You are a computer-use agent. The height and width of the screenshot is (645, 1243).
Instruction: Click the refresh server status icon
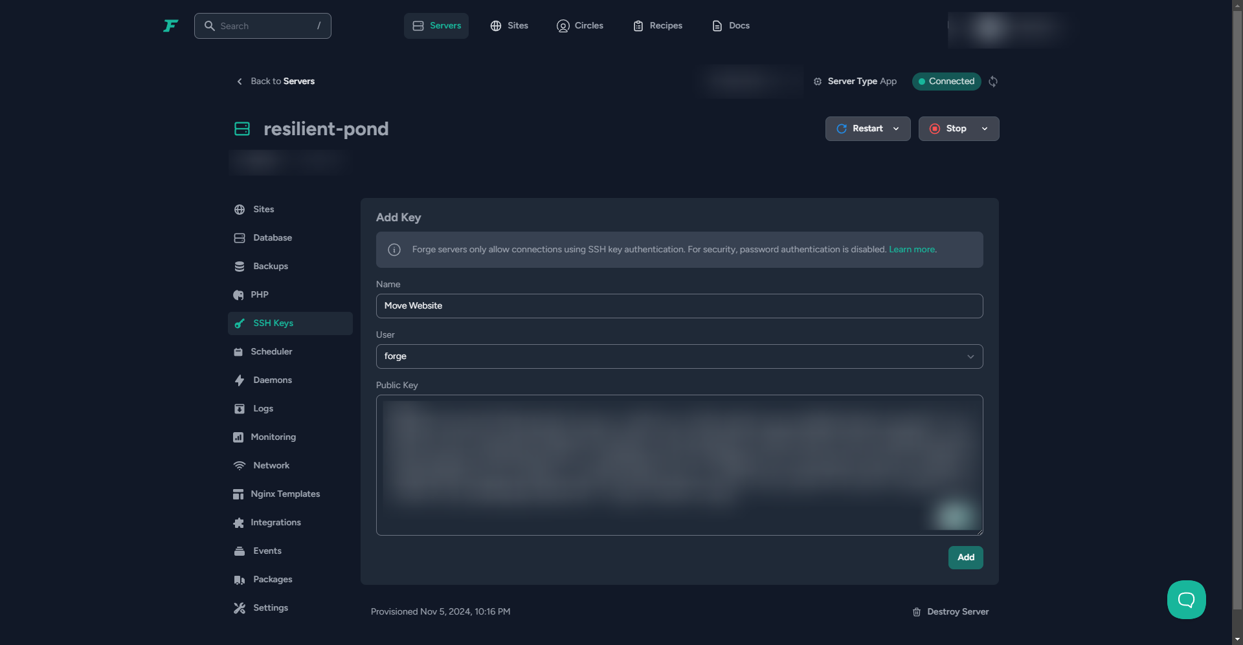click(993, 82)
